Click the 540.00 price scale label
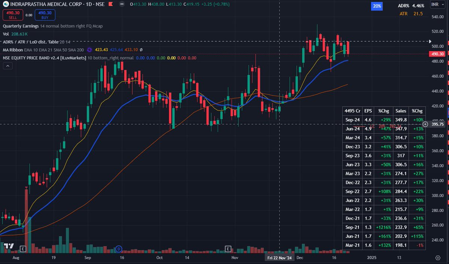This screenshot has height=264, width=449. [438, 17]
